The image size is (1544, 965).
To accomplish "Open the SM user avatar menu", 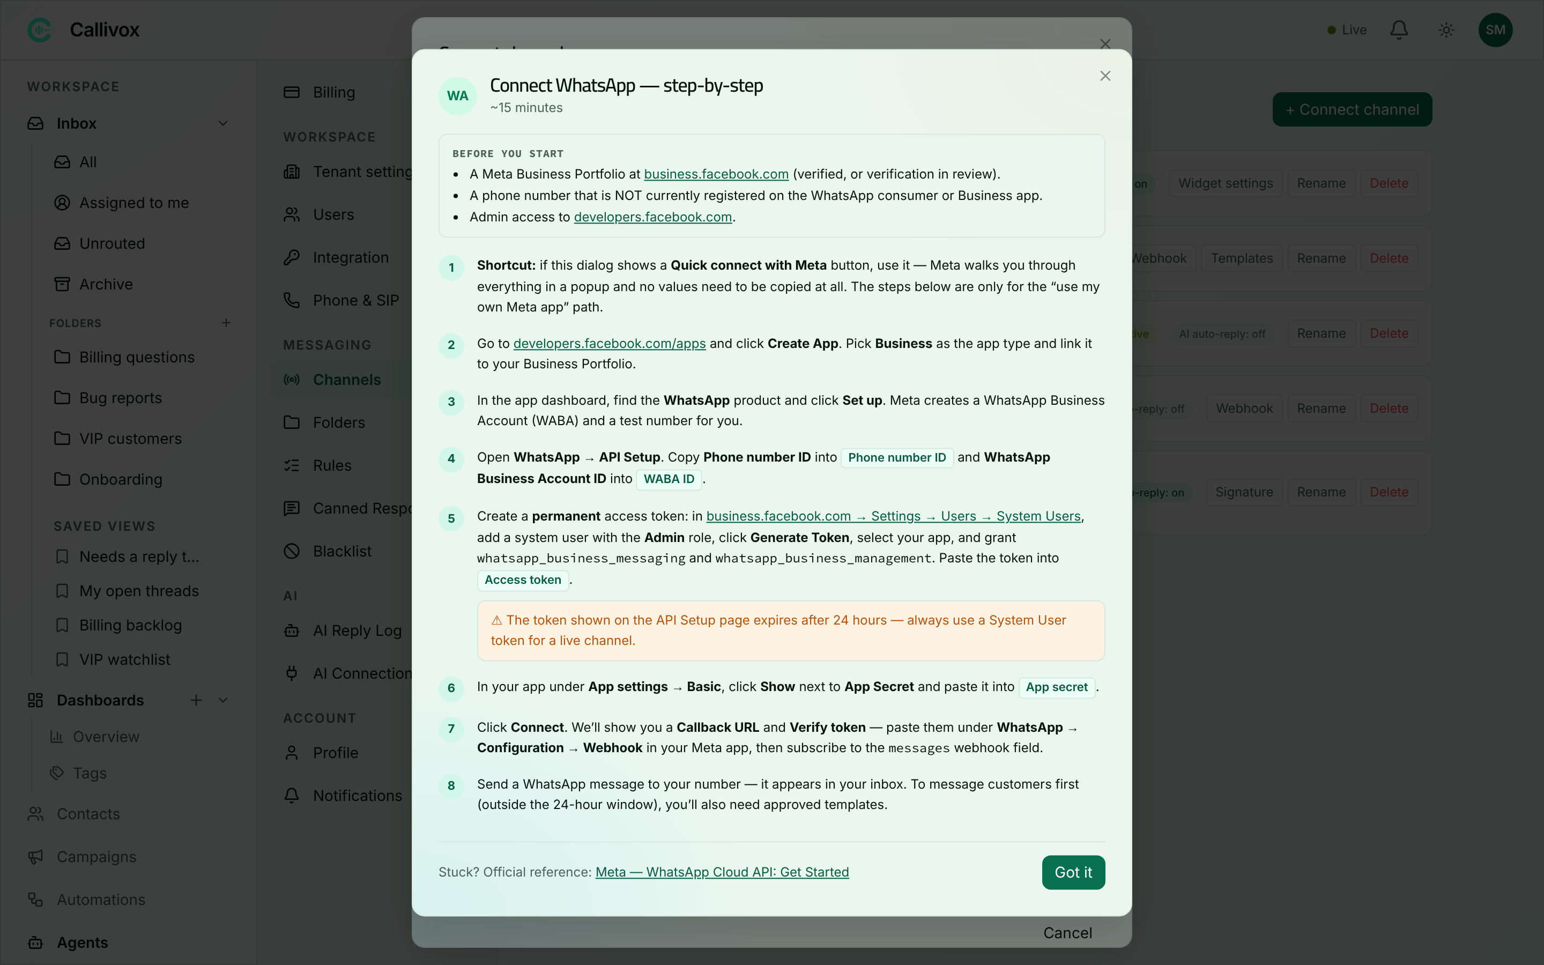I will (x=1496, y=30).
